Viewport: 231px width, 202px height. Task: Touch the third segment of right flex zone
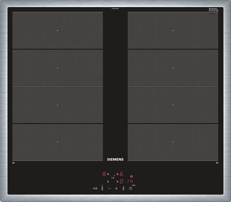point(173,105)
